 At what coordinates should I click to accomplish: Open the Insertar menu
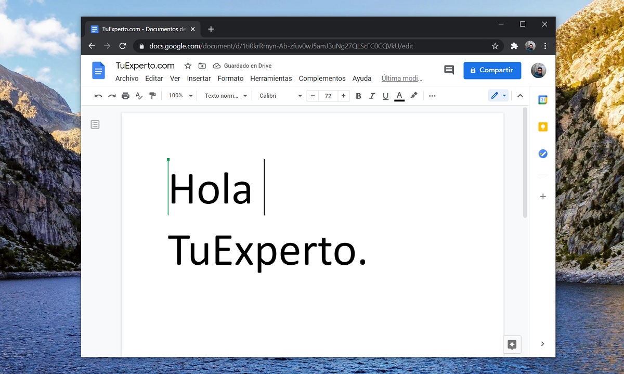(x=199, y=79)
